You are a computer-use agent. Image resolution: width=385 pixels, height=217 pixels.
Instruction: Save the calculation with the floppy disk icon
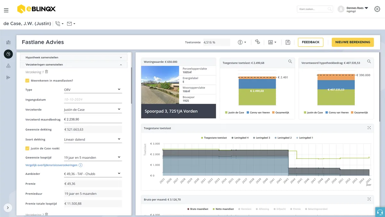288,42
